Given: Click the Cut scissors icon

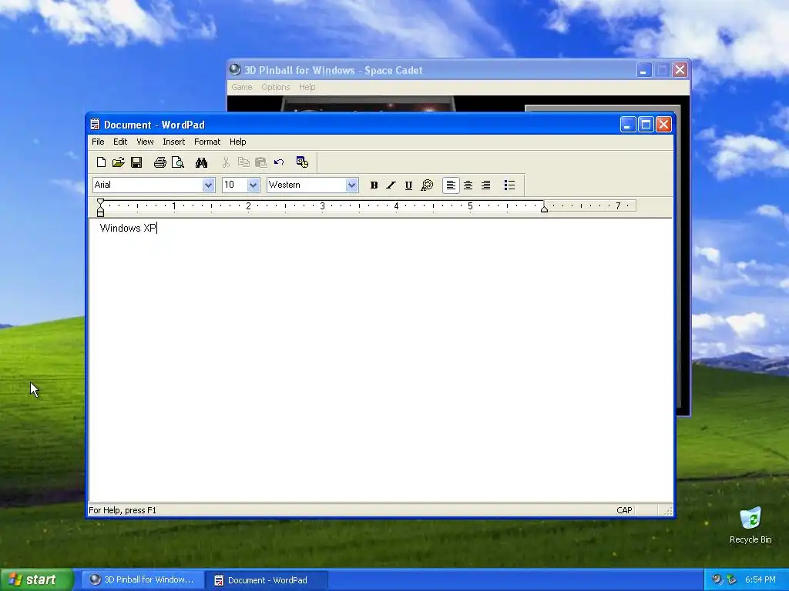Looking at the screenshot, I should [x=226, y=162].
